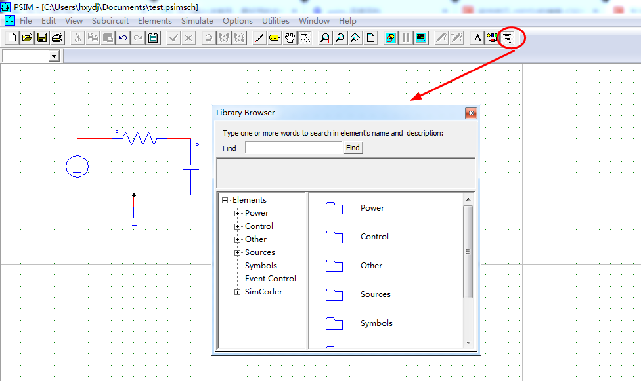The width and height of the screenshot is (641, 381).
Task: Expand the Control tree node
Action: (x=237, y=226)
